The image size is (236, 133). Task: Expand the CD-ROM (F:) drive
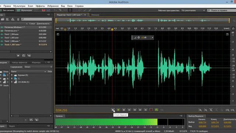click(x=12, y=82)
